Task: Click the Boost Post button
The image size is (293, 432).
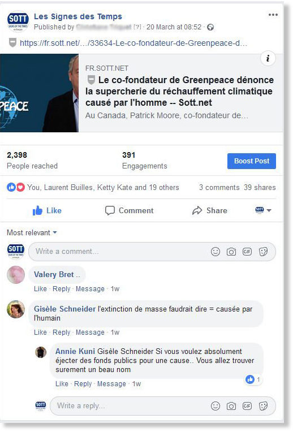Action: pyautogui.click(x=251, y=161)
